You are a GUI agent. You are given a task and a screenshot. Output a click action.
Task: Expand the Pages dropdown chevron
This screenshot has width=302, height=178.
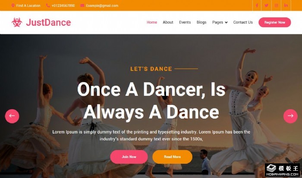(x=226, y=22)
